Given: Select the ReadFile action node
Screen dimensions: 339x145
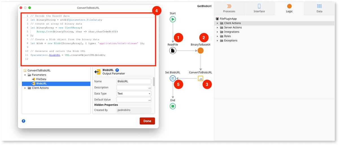Looking at the screenshot, I should click(173, 51).
